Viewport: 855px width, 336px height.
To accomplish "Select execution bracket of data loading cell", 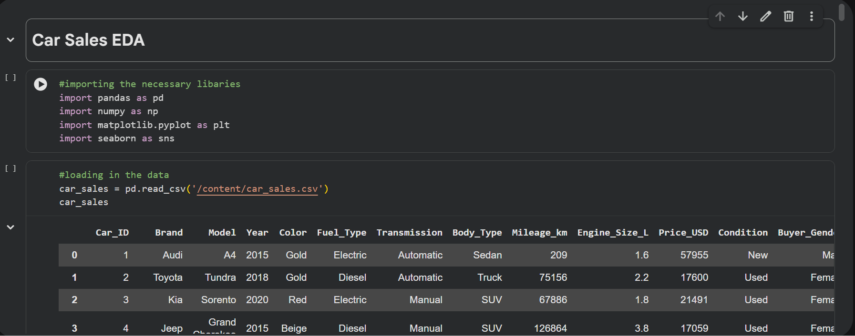I will tap(10, 168).
